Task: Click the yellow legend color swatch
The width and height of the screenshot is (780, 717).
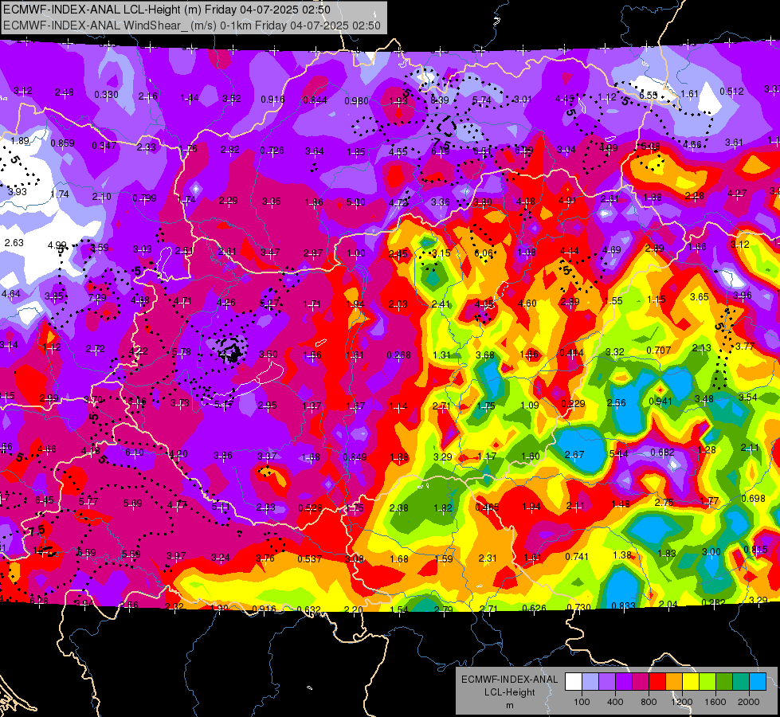Action: coord(691,681)
